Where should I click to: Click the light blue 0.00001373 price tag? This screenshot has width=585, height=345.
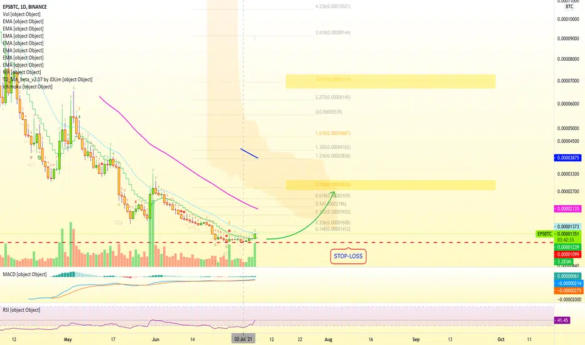coord(567,226)
